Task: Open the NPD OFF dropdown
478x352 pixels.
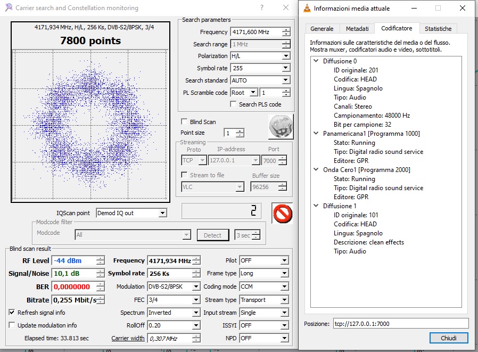Action: pyautogui.click(x=284, y=338)
